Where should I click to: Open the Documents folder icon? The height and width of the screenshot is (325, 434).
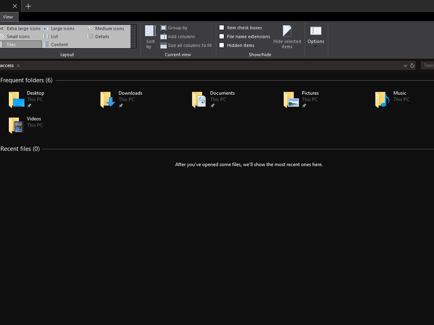199,100
